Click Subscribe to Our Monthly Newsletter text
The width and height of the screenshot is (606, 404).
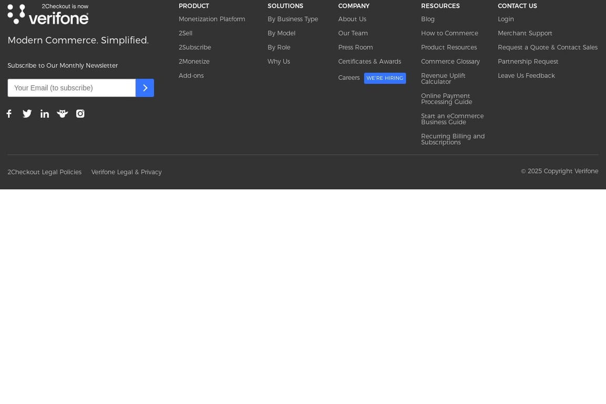pos(63,66)
